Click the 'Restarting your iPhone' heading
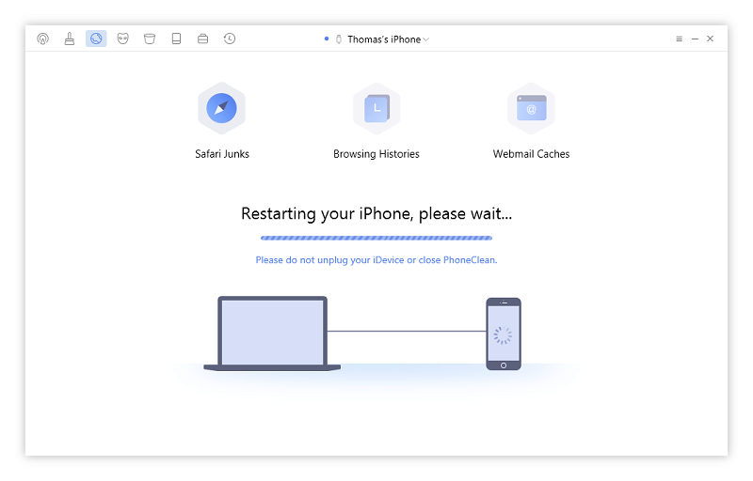This screenshot has width=753, height=481. coord(376,213)
